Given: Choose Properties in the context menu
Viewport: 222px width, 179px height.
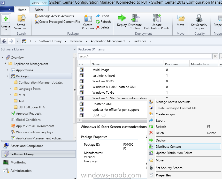Looking at the screenshot, I should 184,175.
